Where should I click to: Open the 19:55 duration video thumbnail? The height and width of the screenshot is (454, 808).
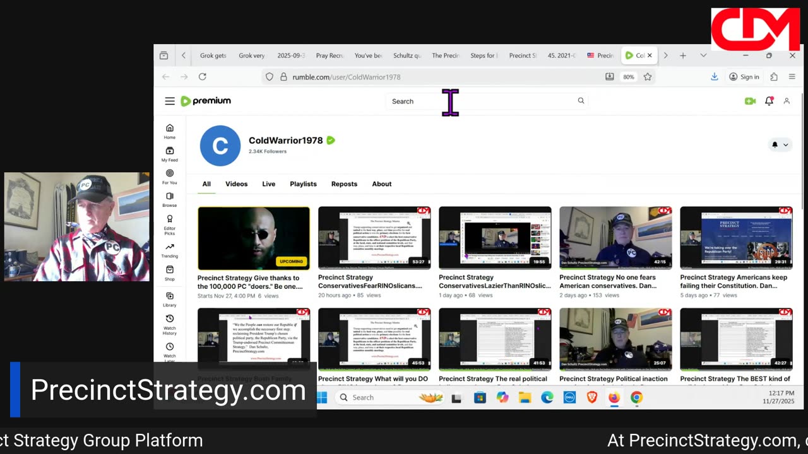495,238
